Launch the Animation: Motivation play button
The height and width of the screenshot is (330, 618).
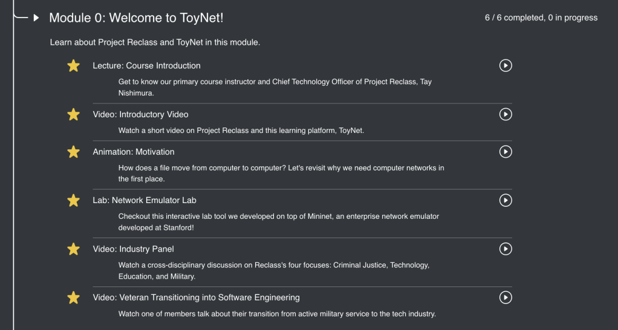click(506, 152)
